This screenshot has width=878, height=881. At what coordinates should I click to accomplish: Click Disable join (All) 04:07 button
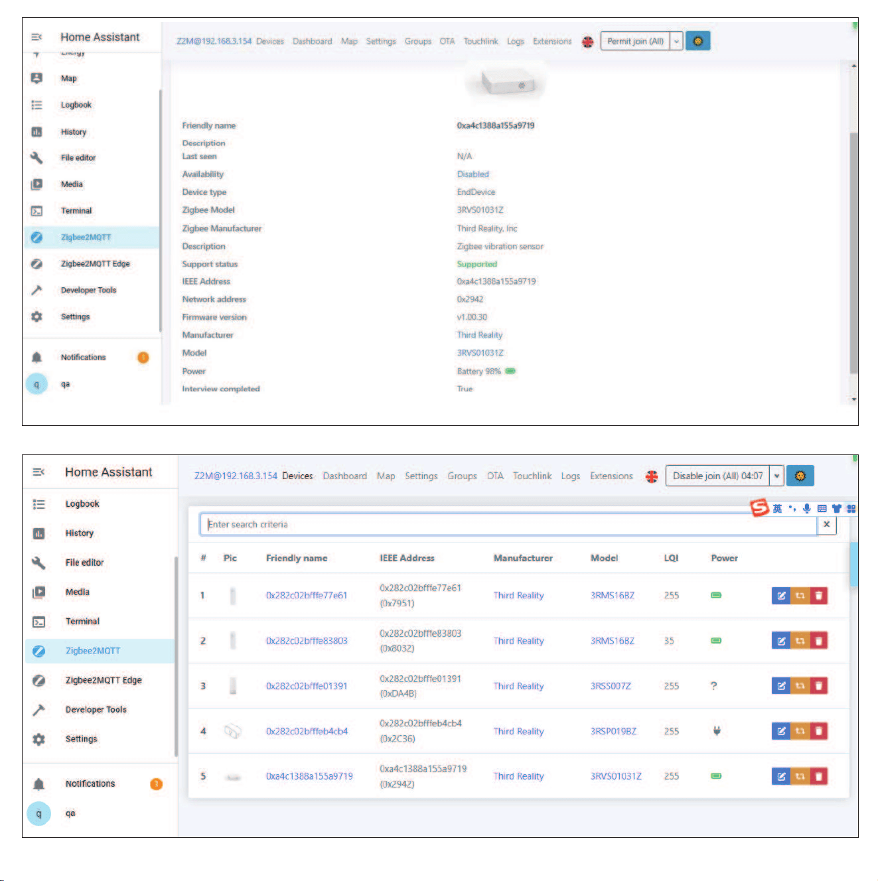pos(717,476)
